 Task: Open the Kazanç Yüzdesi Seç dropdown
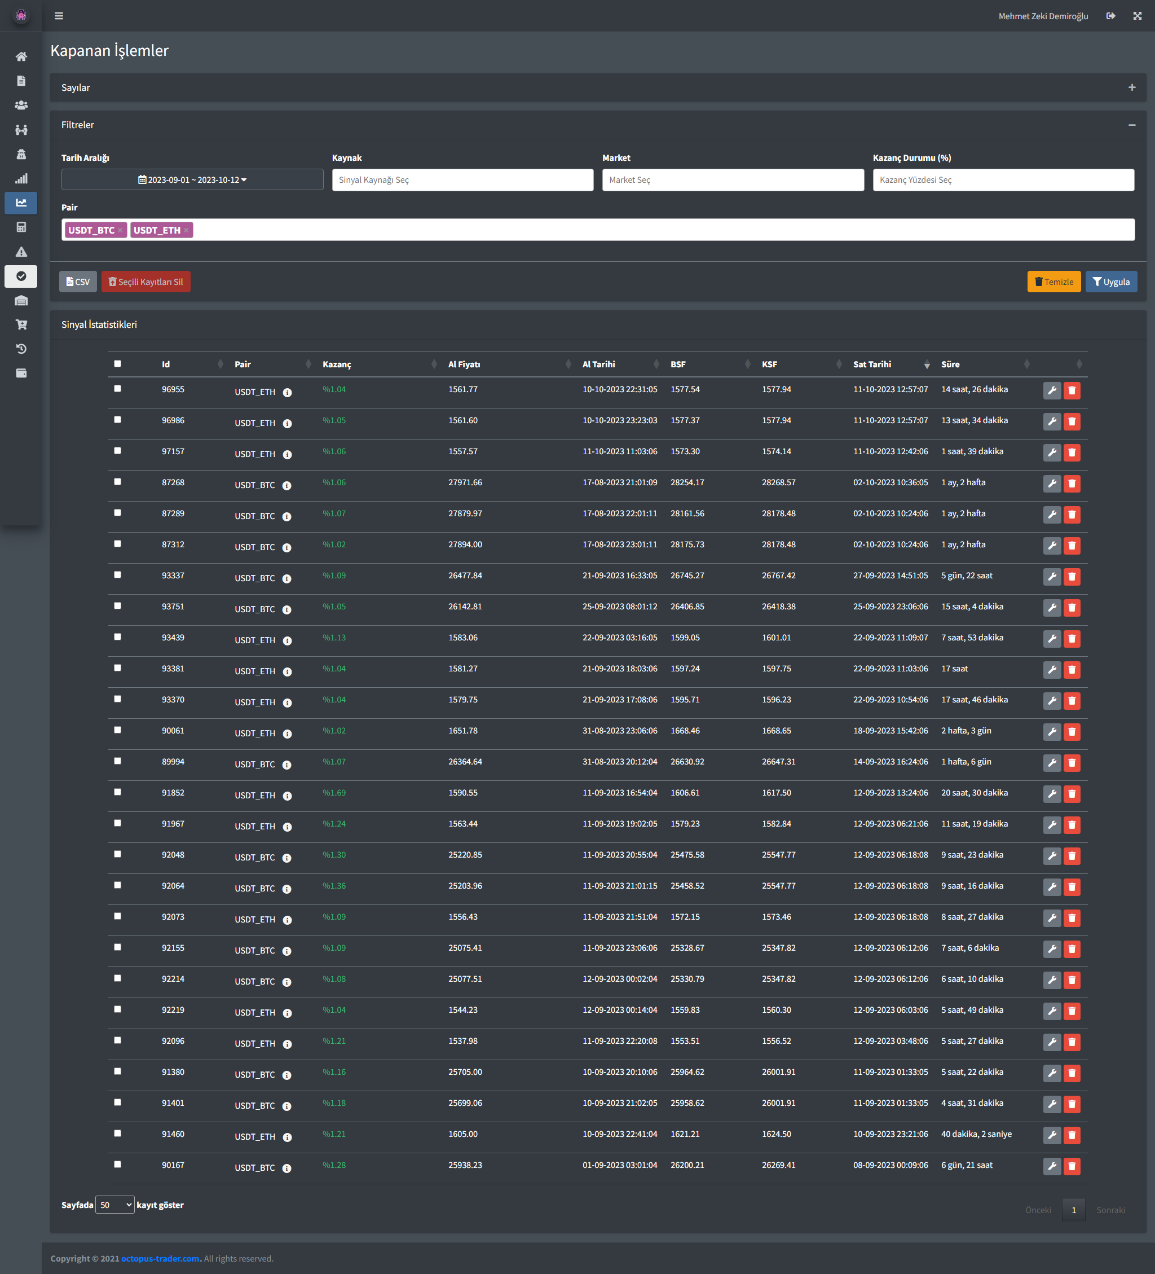pos(1003,179)
